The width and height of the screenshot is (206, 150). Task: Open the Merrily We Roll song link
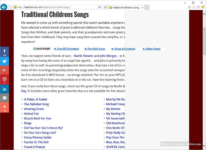point(116,99)
